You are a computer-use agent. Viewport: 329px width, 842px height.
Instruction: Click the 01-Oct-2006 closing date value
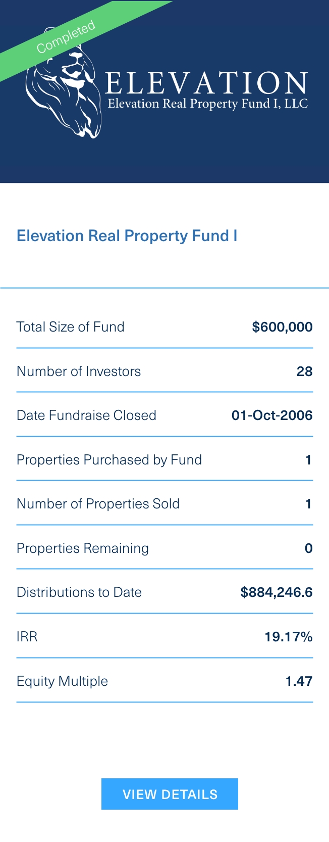click(272, 415)
